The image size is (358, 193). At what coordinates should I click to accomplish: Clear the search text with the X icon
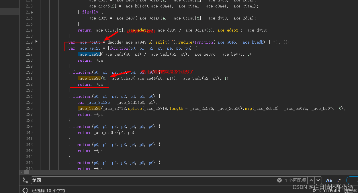click(x=279, y=180)
